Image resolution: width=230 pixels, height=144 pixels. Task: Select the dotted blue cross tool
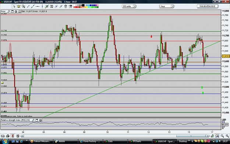(x=61, y=6)
